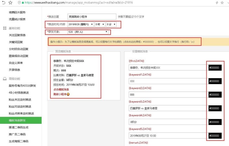Open 流量统计报表 in the sidebar
Image resolution: width=229 pixels, height=146 pixels.
pyautogui.click(x=17, y=19)
